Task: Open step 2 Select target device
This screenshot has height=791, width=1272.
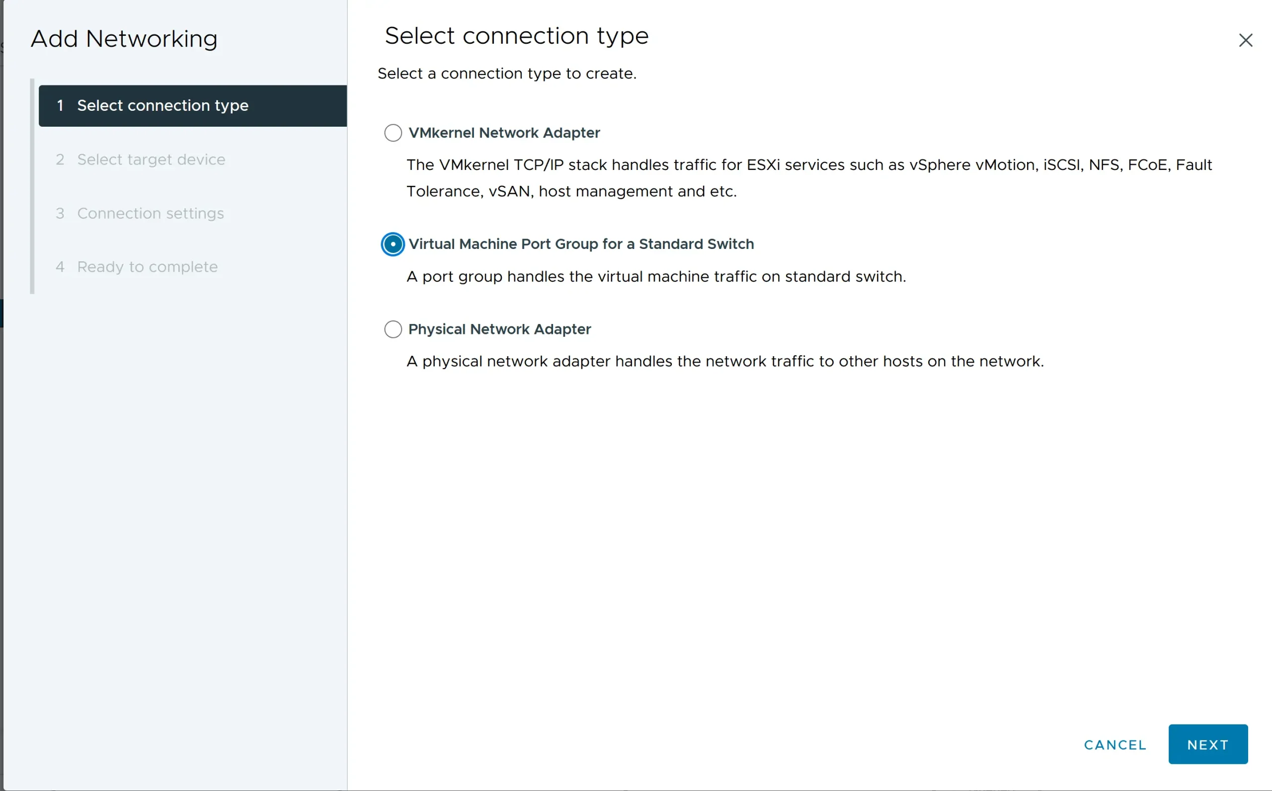Action: 151,159
